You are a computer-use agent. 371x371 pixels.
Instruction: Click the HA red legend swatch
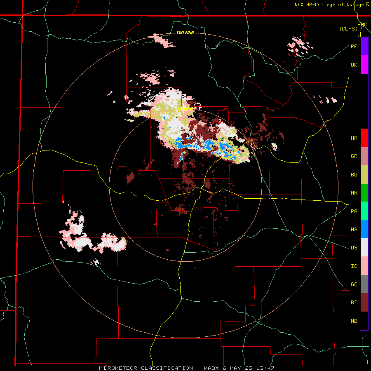pyautogui.click(x=364, y=138)
